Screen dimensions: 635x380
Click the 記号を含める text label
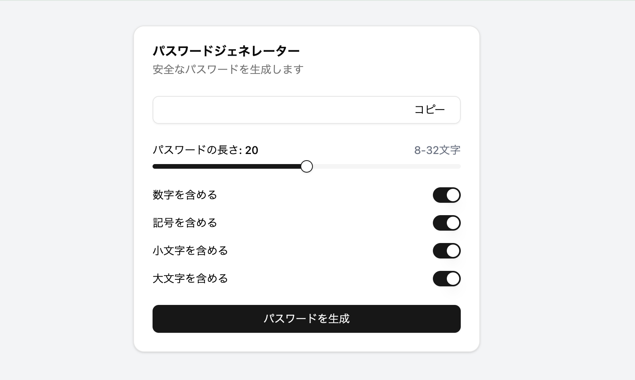click(185, 223)
